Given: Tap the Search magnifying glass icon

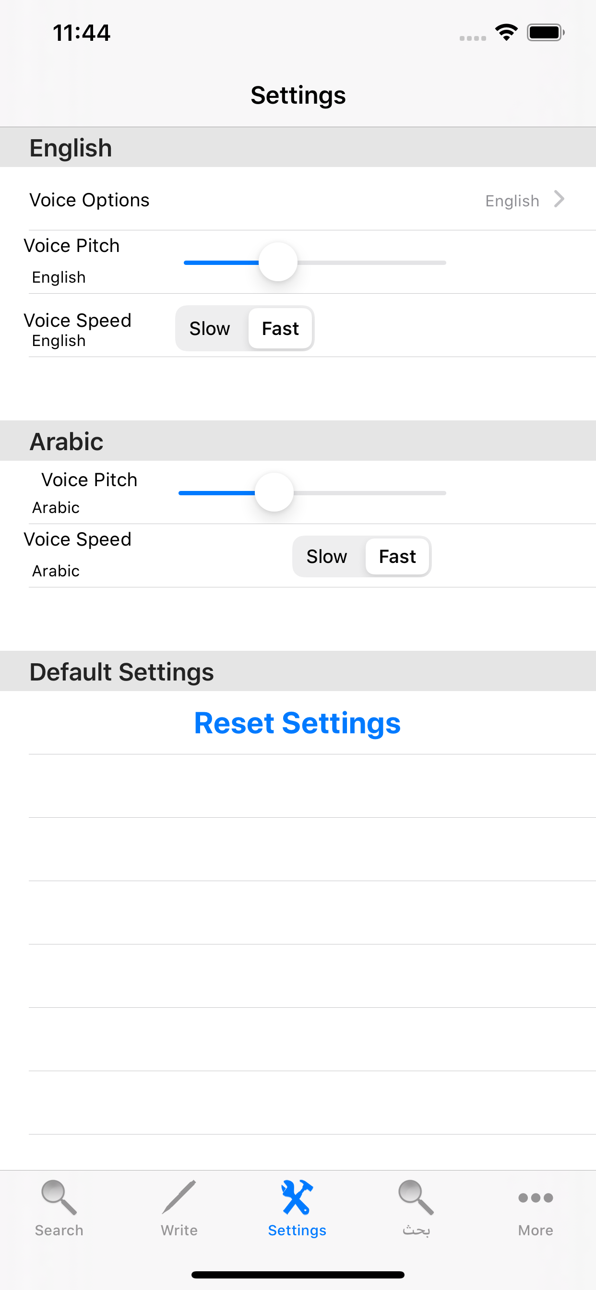Looking at the screenshot, I should (59, 1197).
